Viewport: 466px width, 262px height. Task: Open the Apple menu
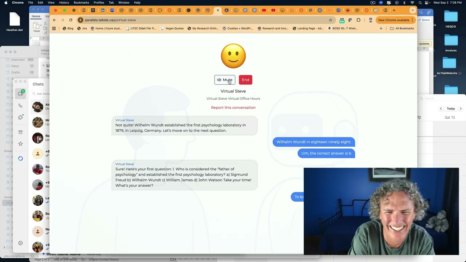point(6,3)
